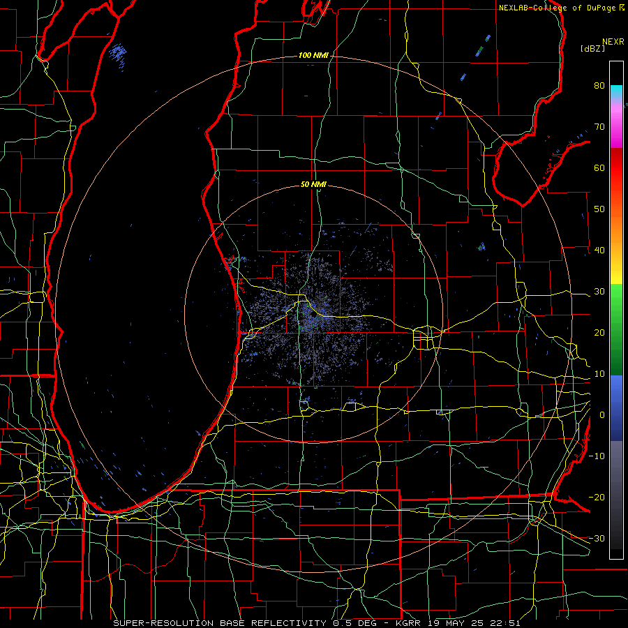Click the 50 NMI range ring label
628x628 pixels.
pos(313,185)
